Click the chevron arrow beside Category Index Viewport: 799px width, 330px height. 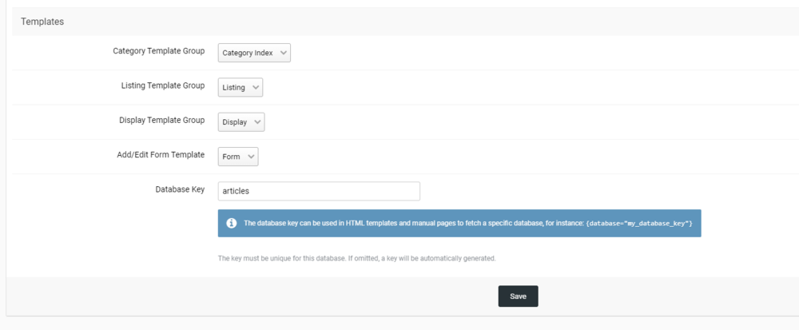coord(284,54)
